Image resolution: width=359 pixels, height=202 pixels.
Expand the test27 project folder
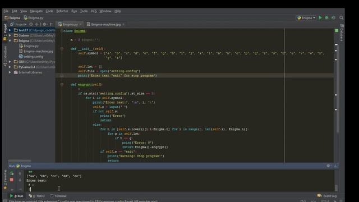pyautogui.click(x=10, y=30)
